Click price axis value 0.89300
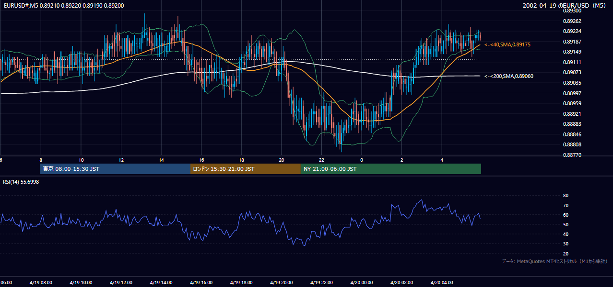613x287 pixels. 571,11
